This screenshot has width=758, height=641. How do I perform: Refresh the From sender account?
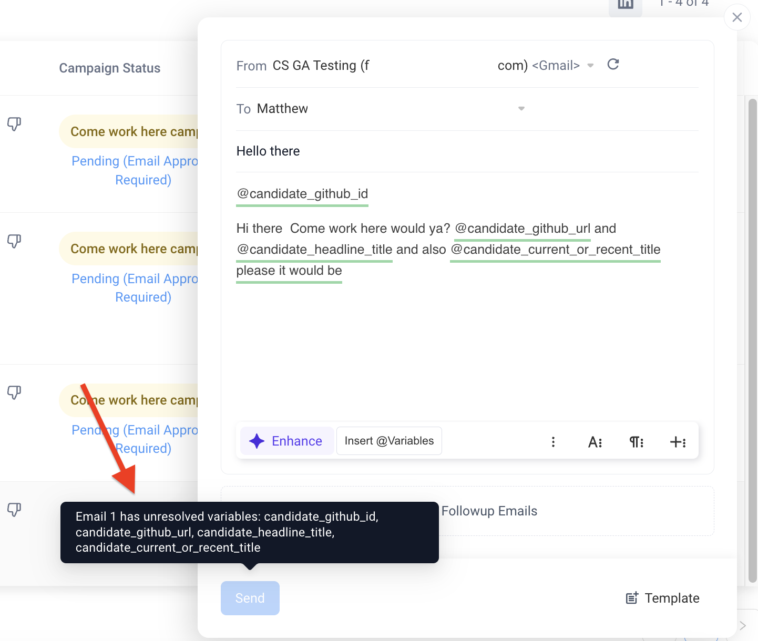pos(613,65)
